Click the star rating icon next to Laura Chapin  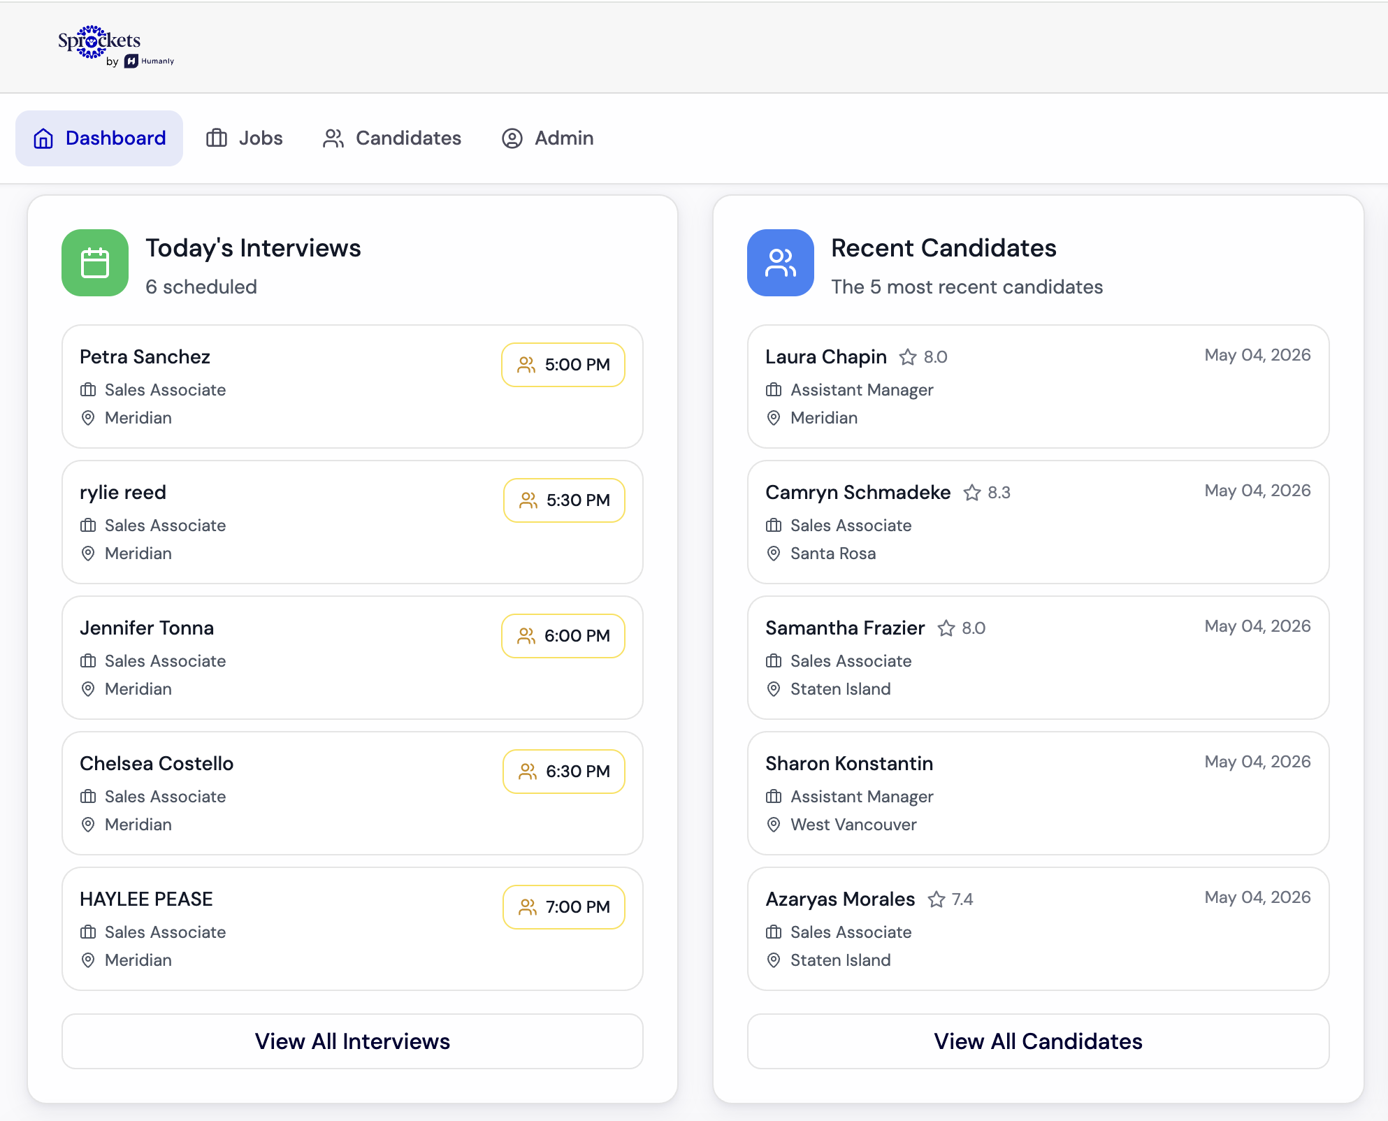[908, 357]
